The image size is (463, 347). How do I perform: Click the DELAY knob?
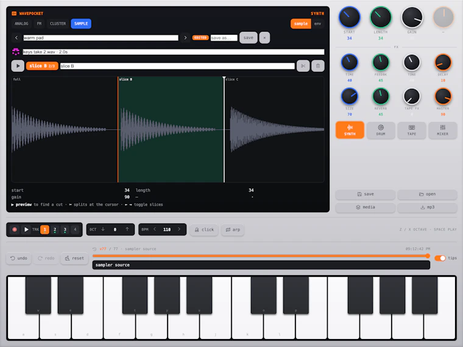[x=443, y=62]
